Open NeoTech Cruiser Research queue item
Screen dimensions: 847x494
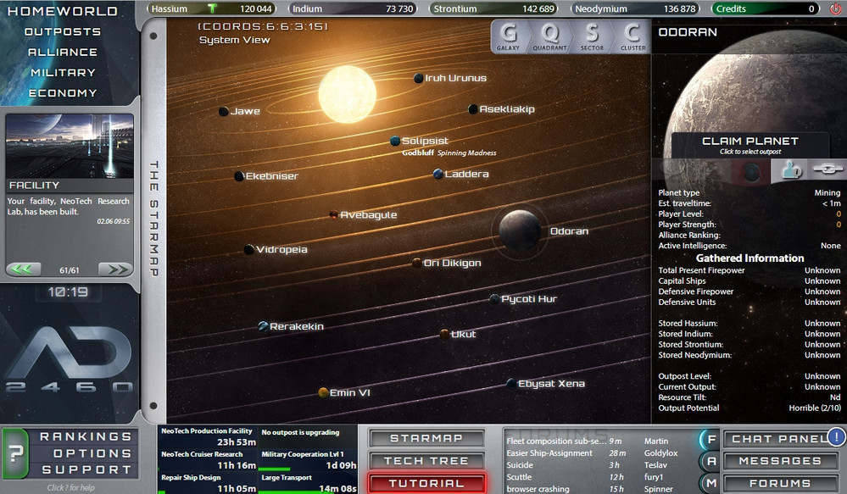[x=208, y=460]
